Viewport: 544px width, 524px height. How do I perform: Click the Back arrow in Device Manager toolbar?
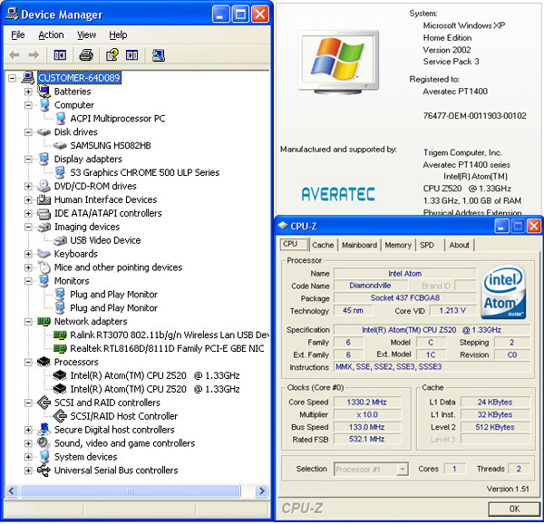(15, 54)
